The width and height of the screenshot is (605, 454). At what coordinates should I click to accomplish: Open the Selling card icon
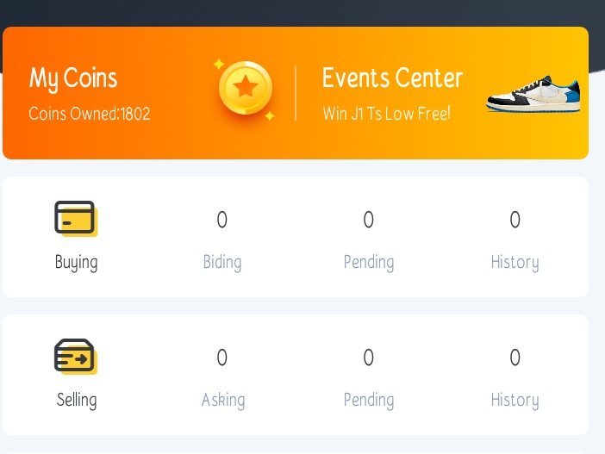coord(75,356)
